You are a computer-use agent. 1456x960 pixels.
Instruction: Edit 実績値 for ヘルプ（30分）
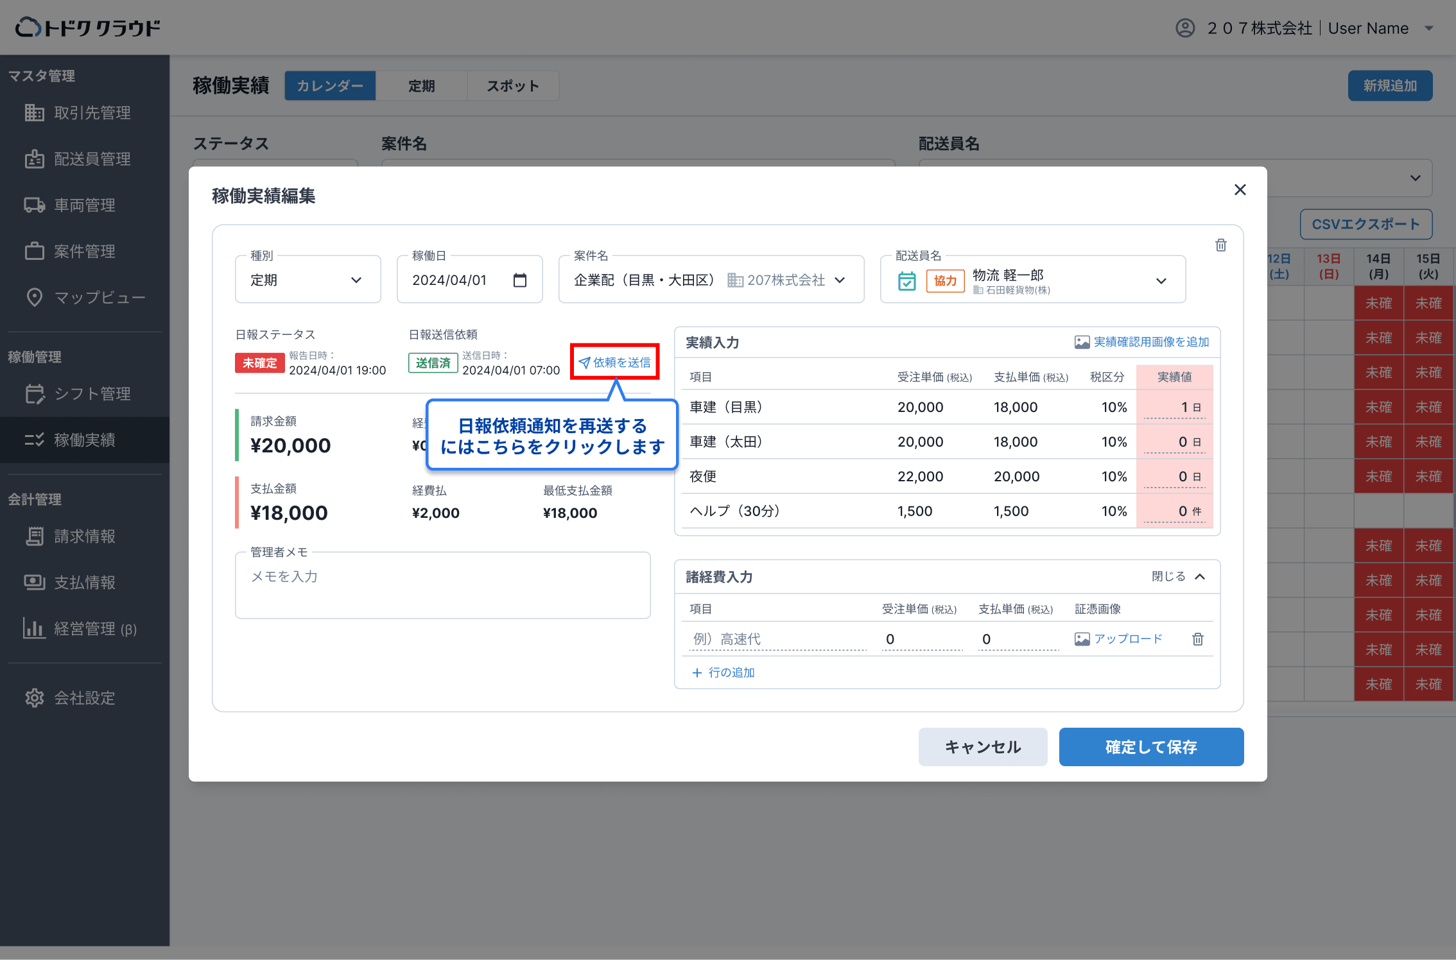click(x=1175, y=511)
